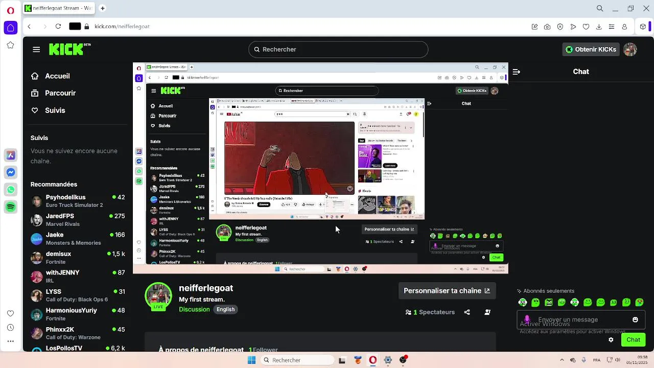654x368 pixels.
Task: Click the 1 Spectateurs viewer count
Action: pos(430,312)
